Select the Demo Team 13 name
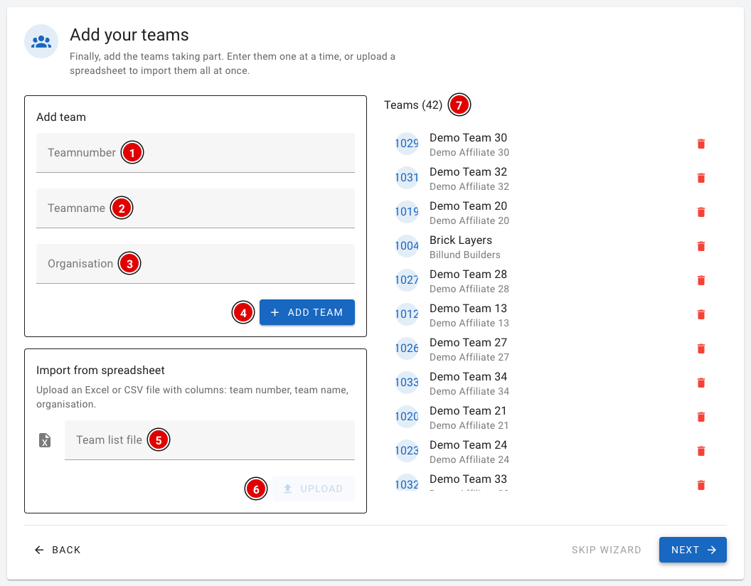This screenshot has width=751, height=586. tap(468, 309)
